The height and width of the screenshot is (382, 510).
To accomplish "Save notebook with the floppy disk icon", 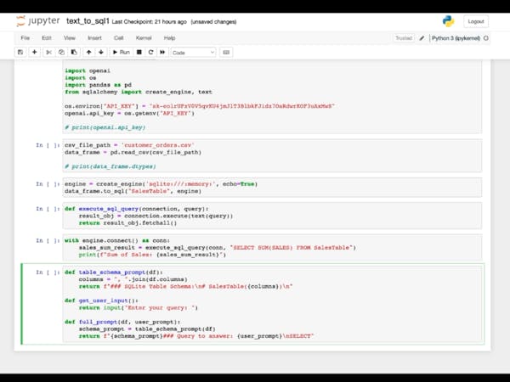I will pyautogui.click(x=20, y=53).
